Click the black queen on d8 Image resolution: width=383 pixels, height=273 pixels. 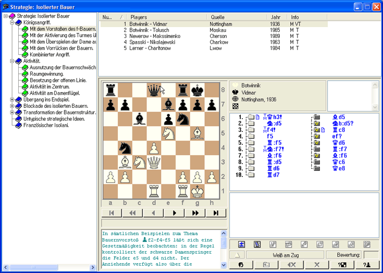coord(154,90)
